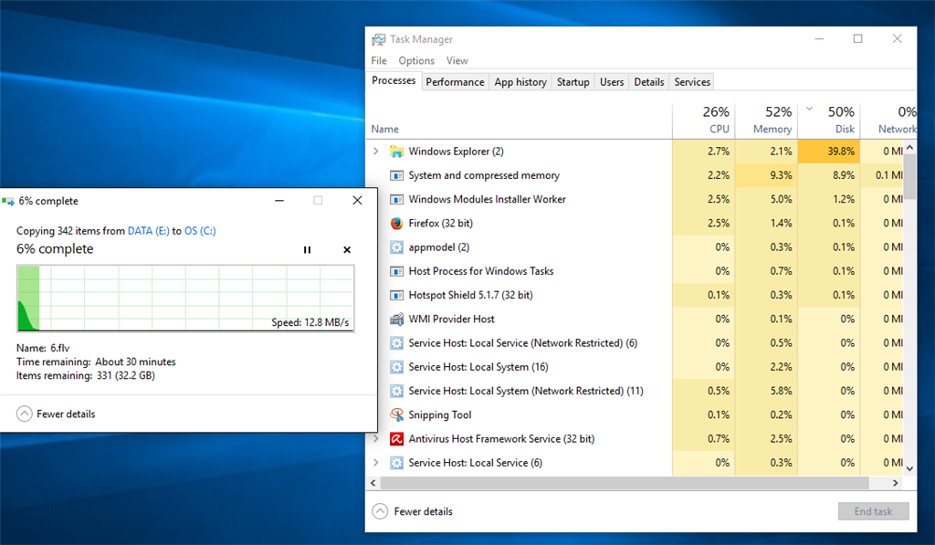Click the scroll up arrow in process list
Image resolution: width=935 pixels, height=545 pixels.
point(909,147)
